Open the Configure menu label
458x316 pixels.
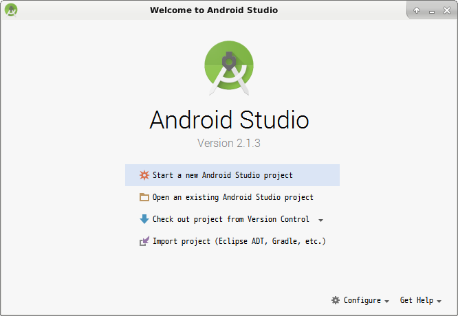tap(362, 300)
